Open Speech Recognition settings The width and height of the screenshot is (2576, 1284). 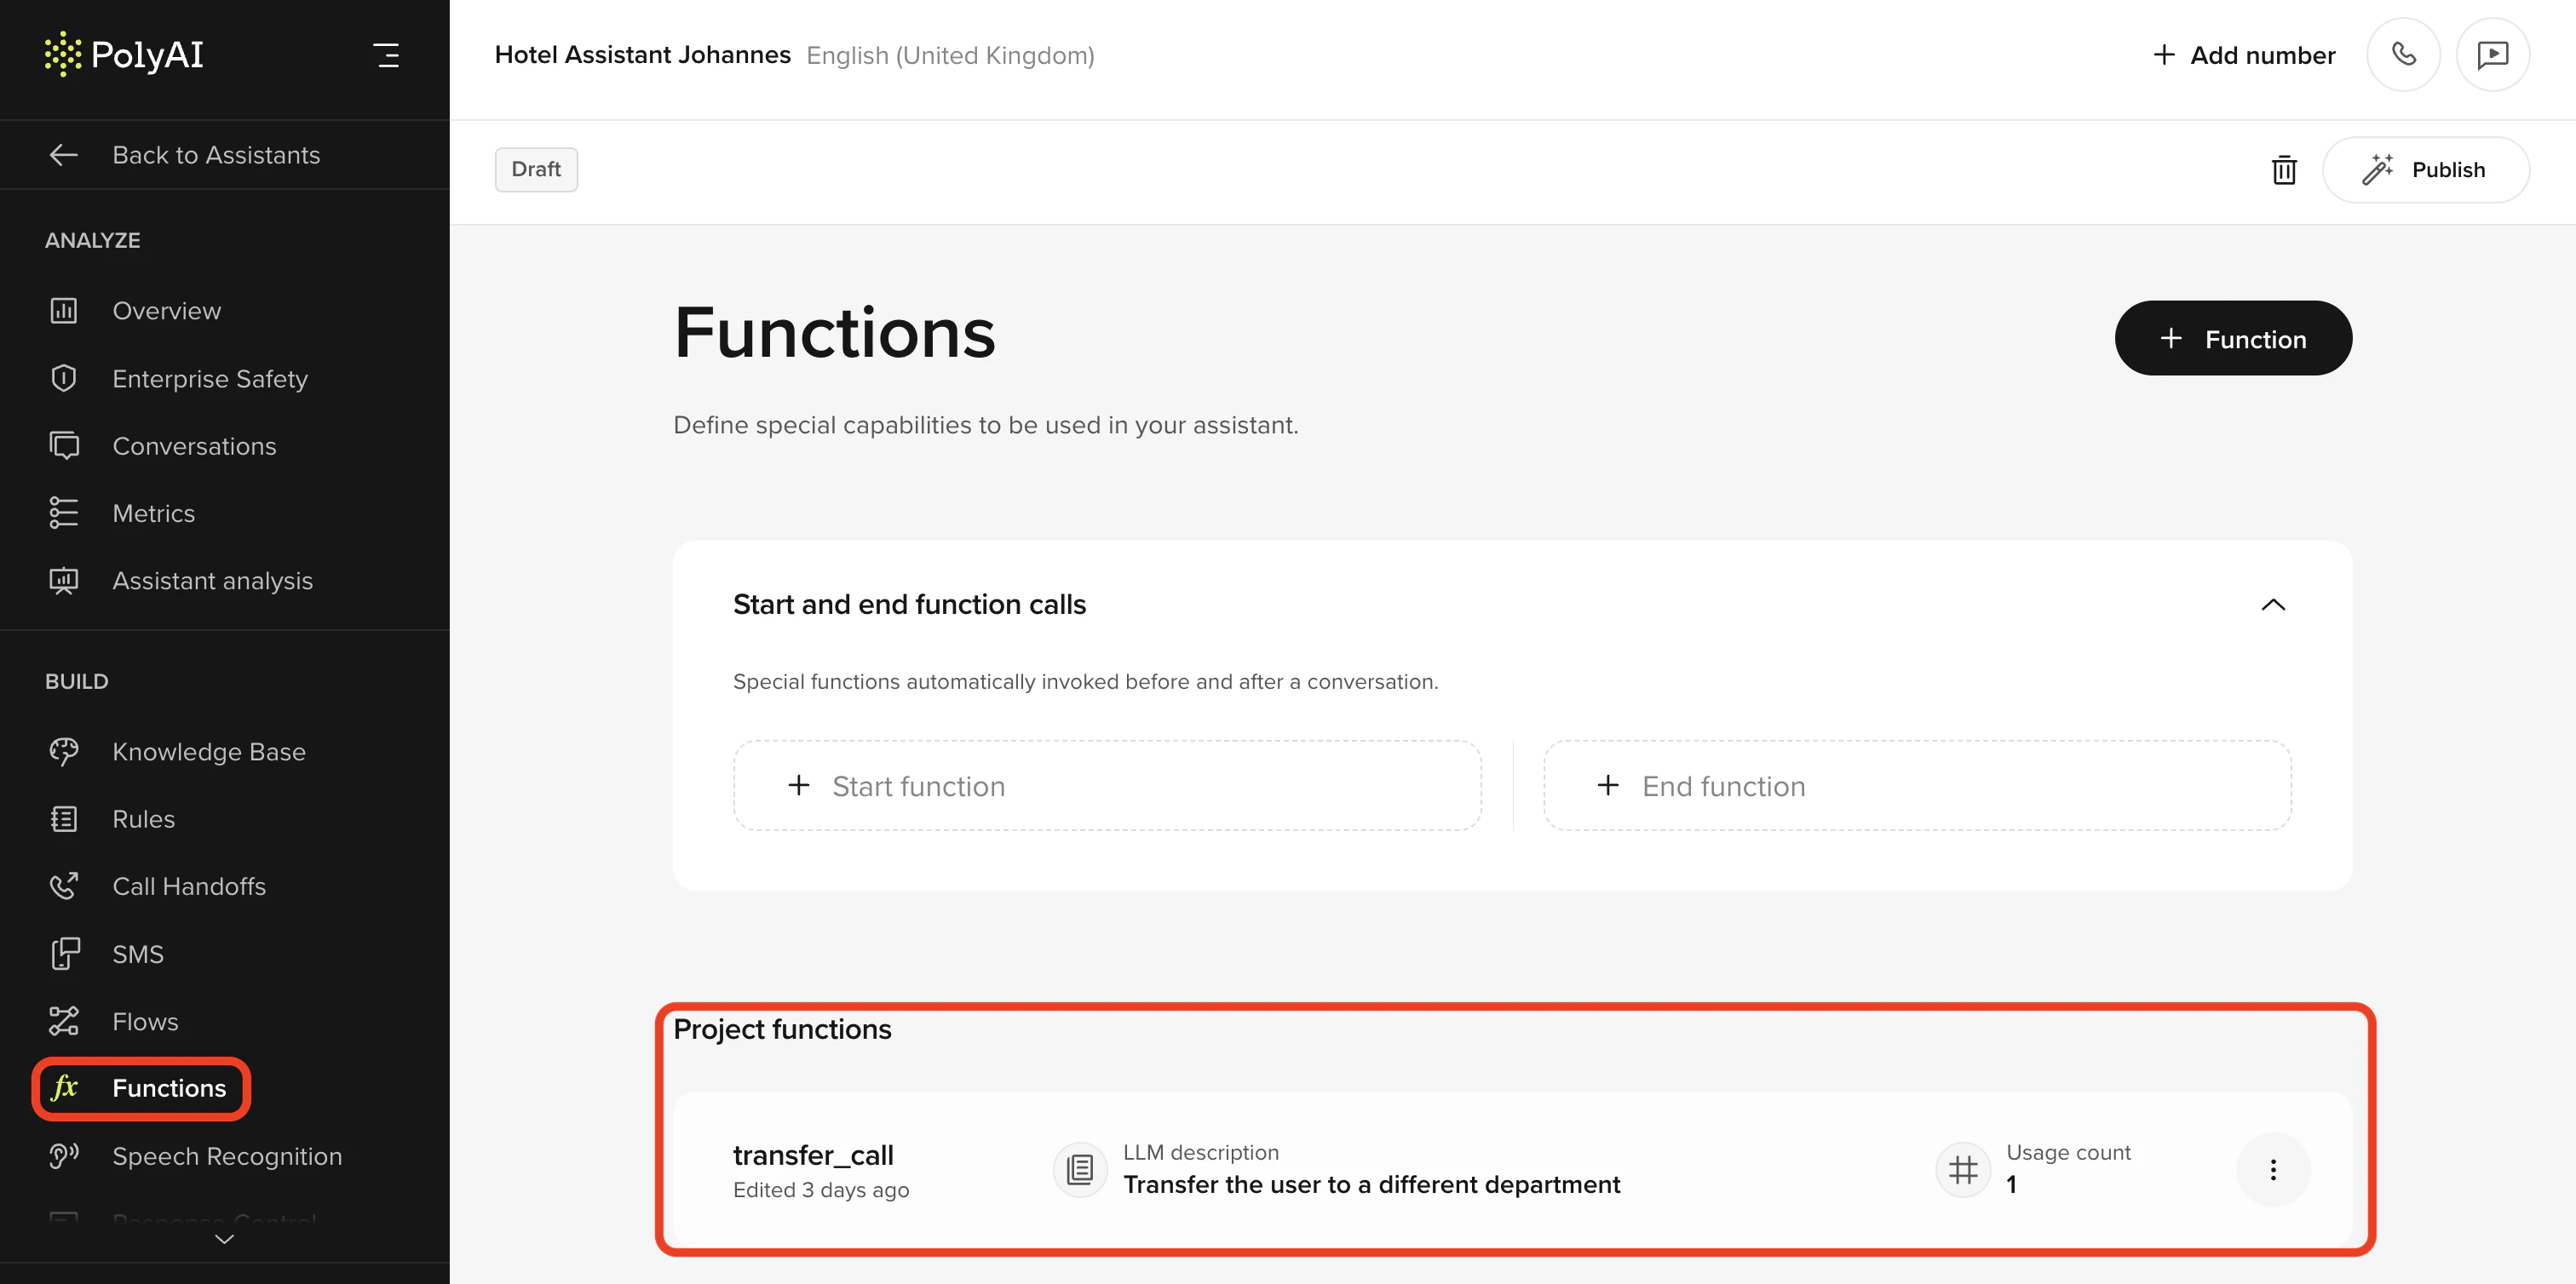[226, 1156]
